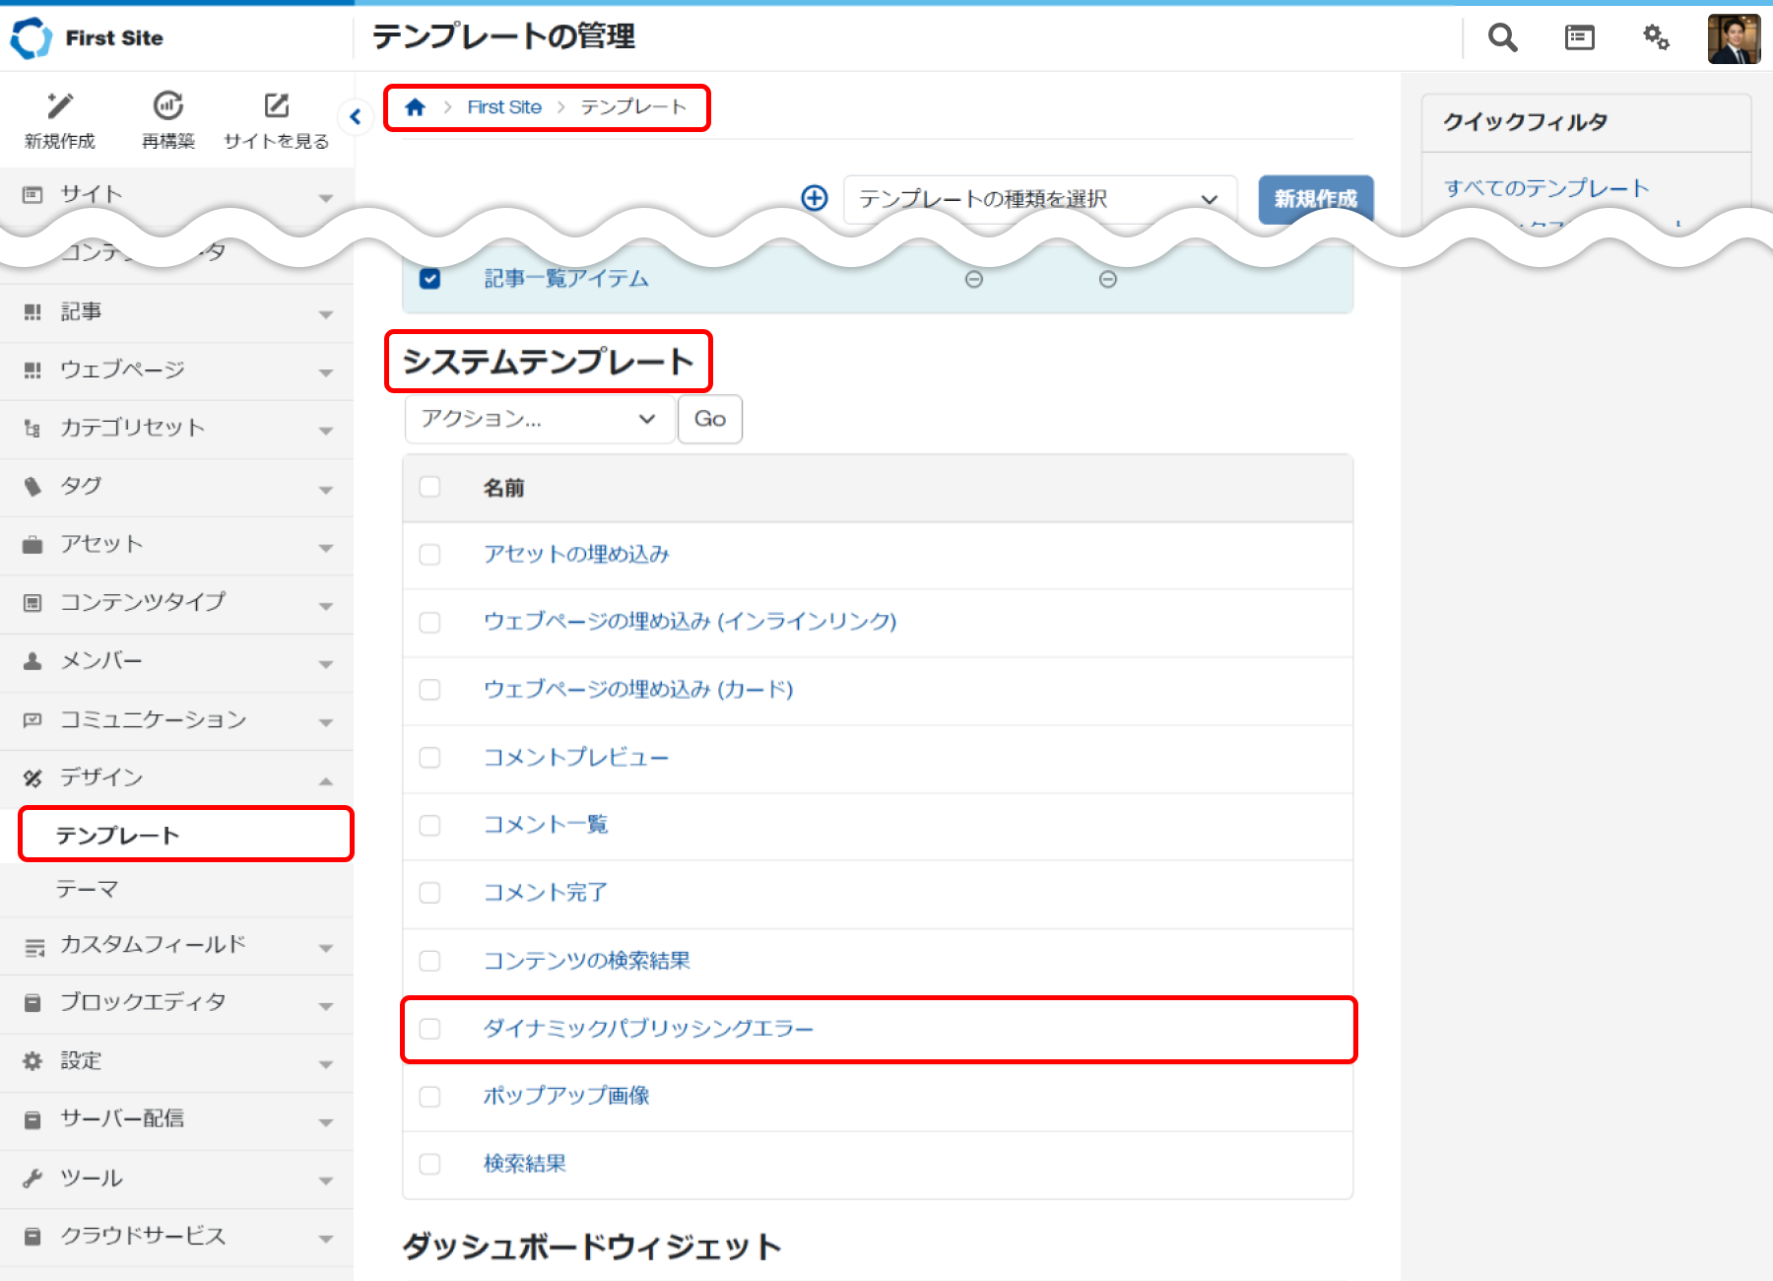The height and width of the screenshot is (1281, 1773).
Task: Collapse sidebar with left chevron button
Action: pyautogui.click(x=356, y=117)
